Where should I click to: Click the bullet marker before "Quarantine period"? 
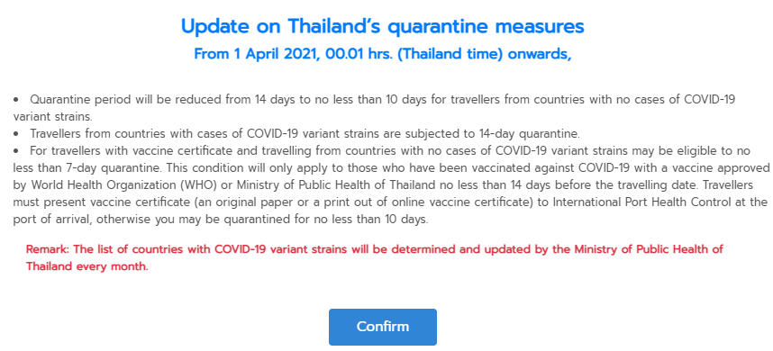pyautogui.click(x=16, y=100)
